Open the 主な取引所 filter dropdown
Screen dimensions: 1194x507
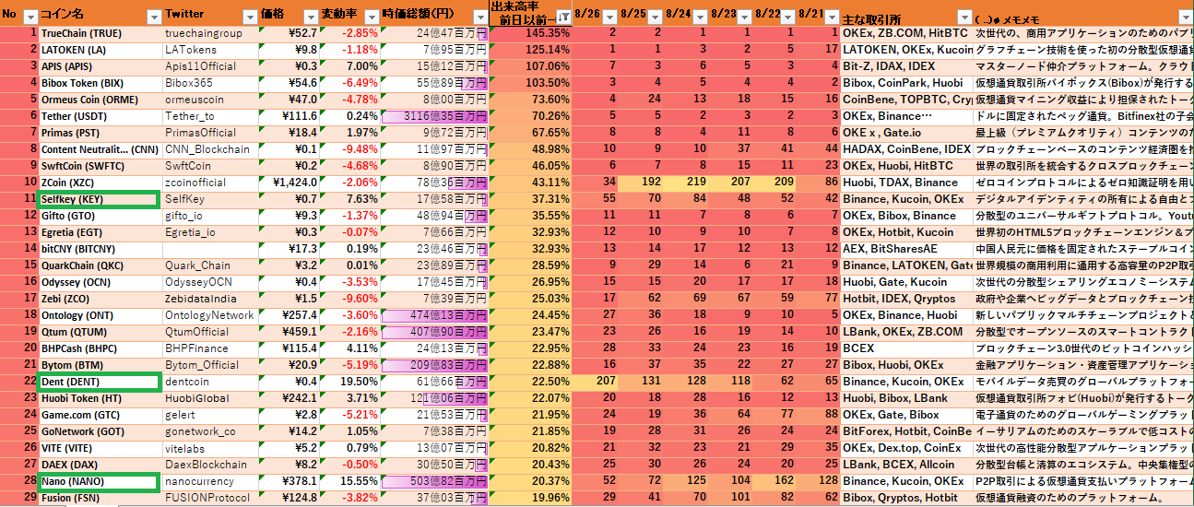[x=963, y=17]
